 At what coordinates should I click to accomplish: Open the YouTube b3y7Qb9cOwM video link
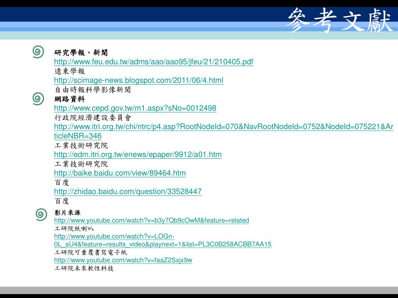pos(152,220)
